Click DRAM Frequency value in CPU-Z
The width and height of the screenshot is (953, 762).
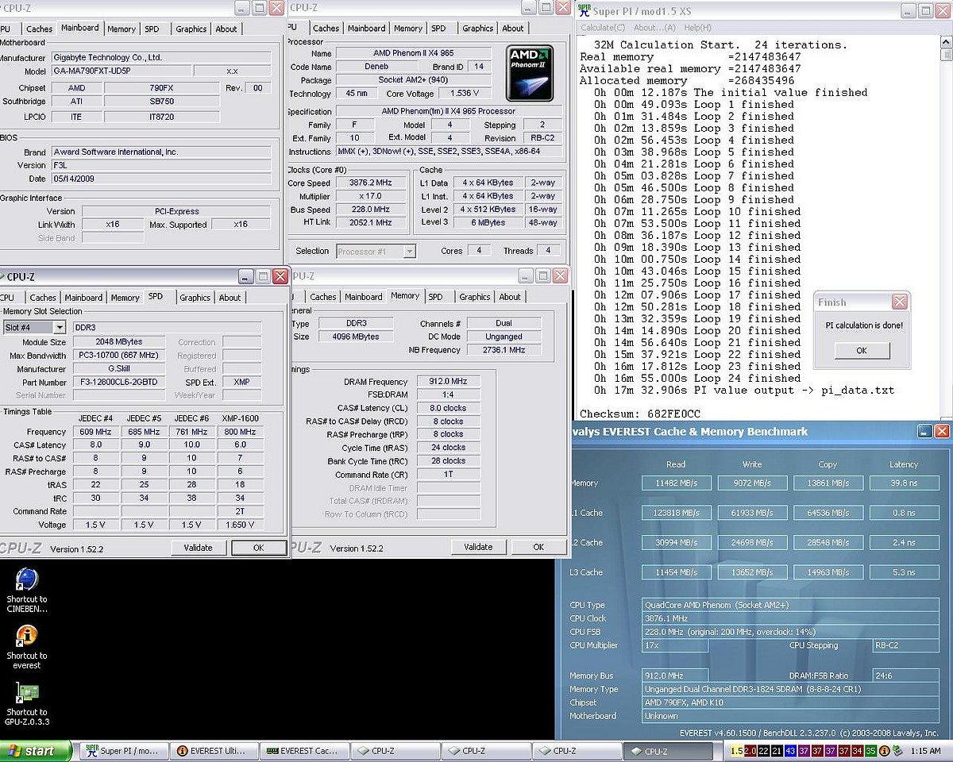tap(447, 381)
